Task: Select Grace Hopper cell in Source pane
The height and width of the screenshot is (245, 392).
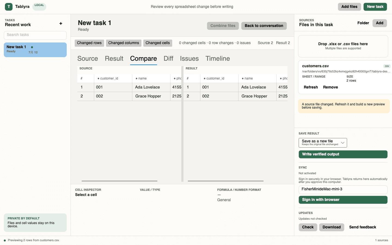Action: [151, 96]
